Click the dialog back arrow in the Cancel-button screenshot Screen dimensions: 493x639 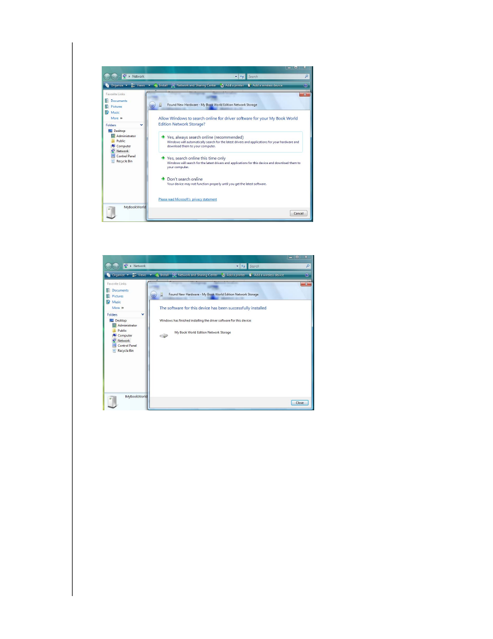click(152, 105)
